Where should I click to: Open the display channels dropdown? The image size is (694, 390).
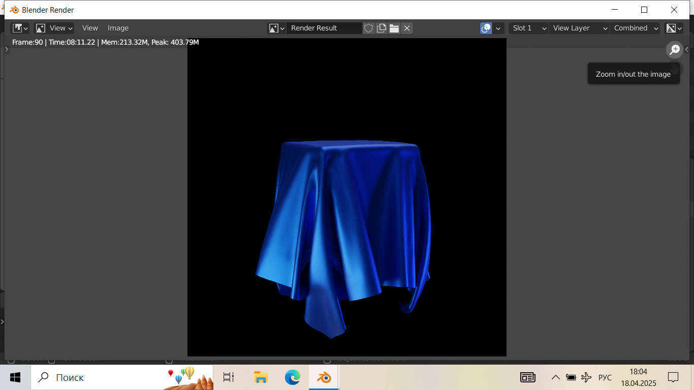point(674,28)
